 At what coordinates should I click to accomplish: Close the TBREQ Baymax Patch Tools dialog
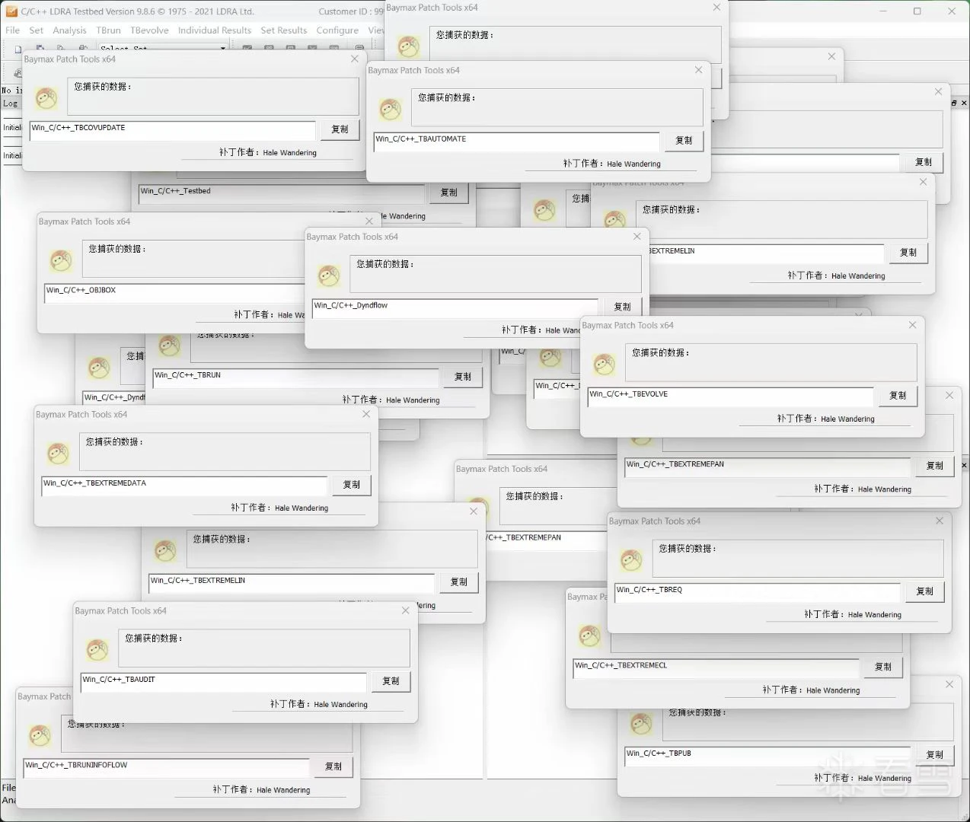pyautogui.click(x=939, y=521)
